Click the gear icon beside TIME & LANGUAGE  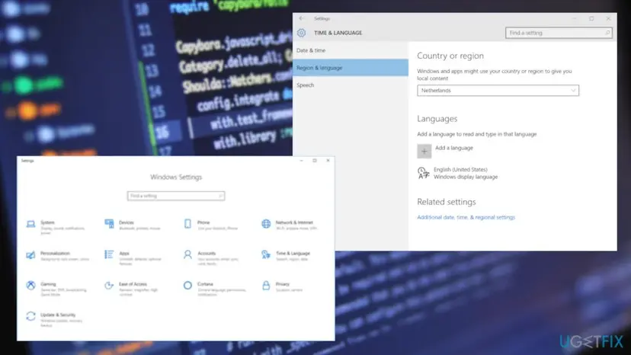point(302,33)
